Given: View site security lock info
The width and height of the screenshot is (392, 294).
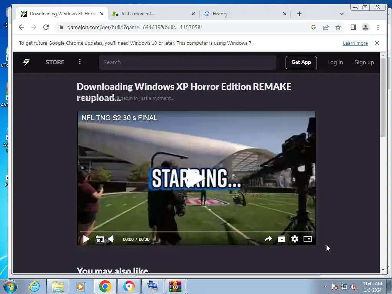Looking at the screenshot, I should pos(61,27).
